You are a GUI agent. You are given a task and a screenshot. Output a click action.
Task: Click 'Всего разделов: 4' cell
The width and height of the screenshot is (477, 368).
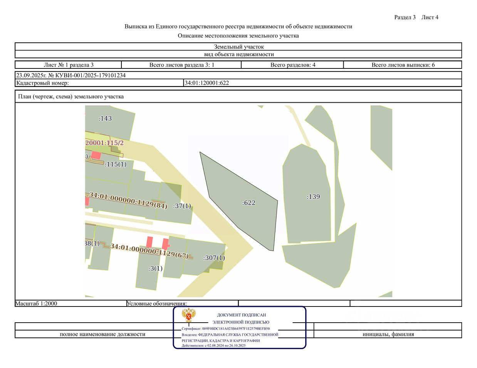pyautogui.click(x=292, y=65)
